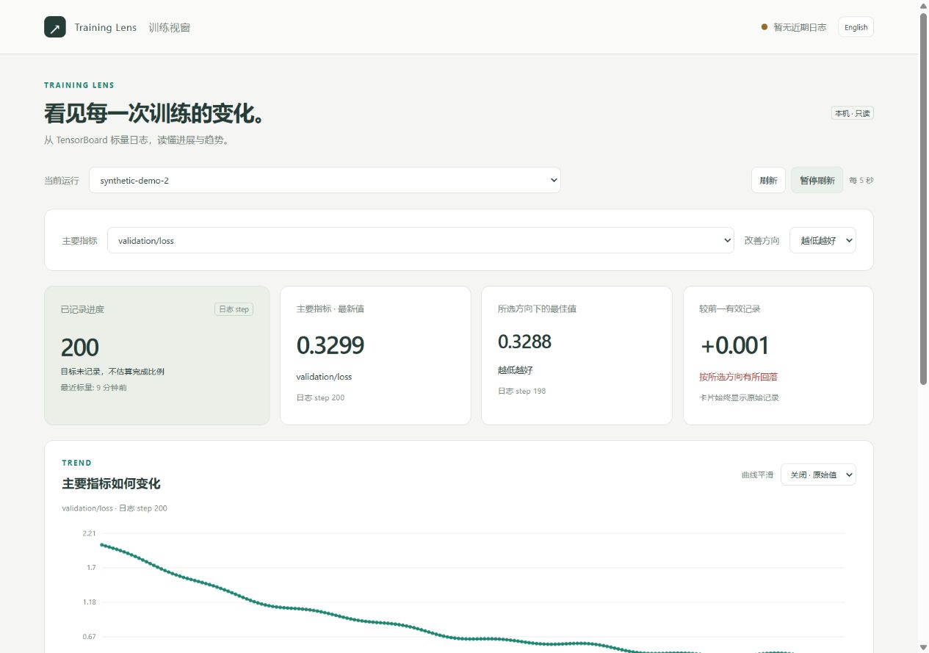
Task: Click the 训练视窗 header label
Action: pyautogui.click(x=169, y=27)
